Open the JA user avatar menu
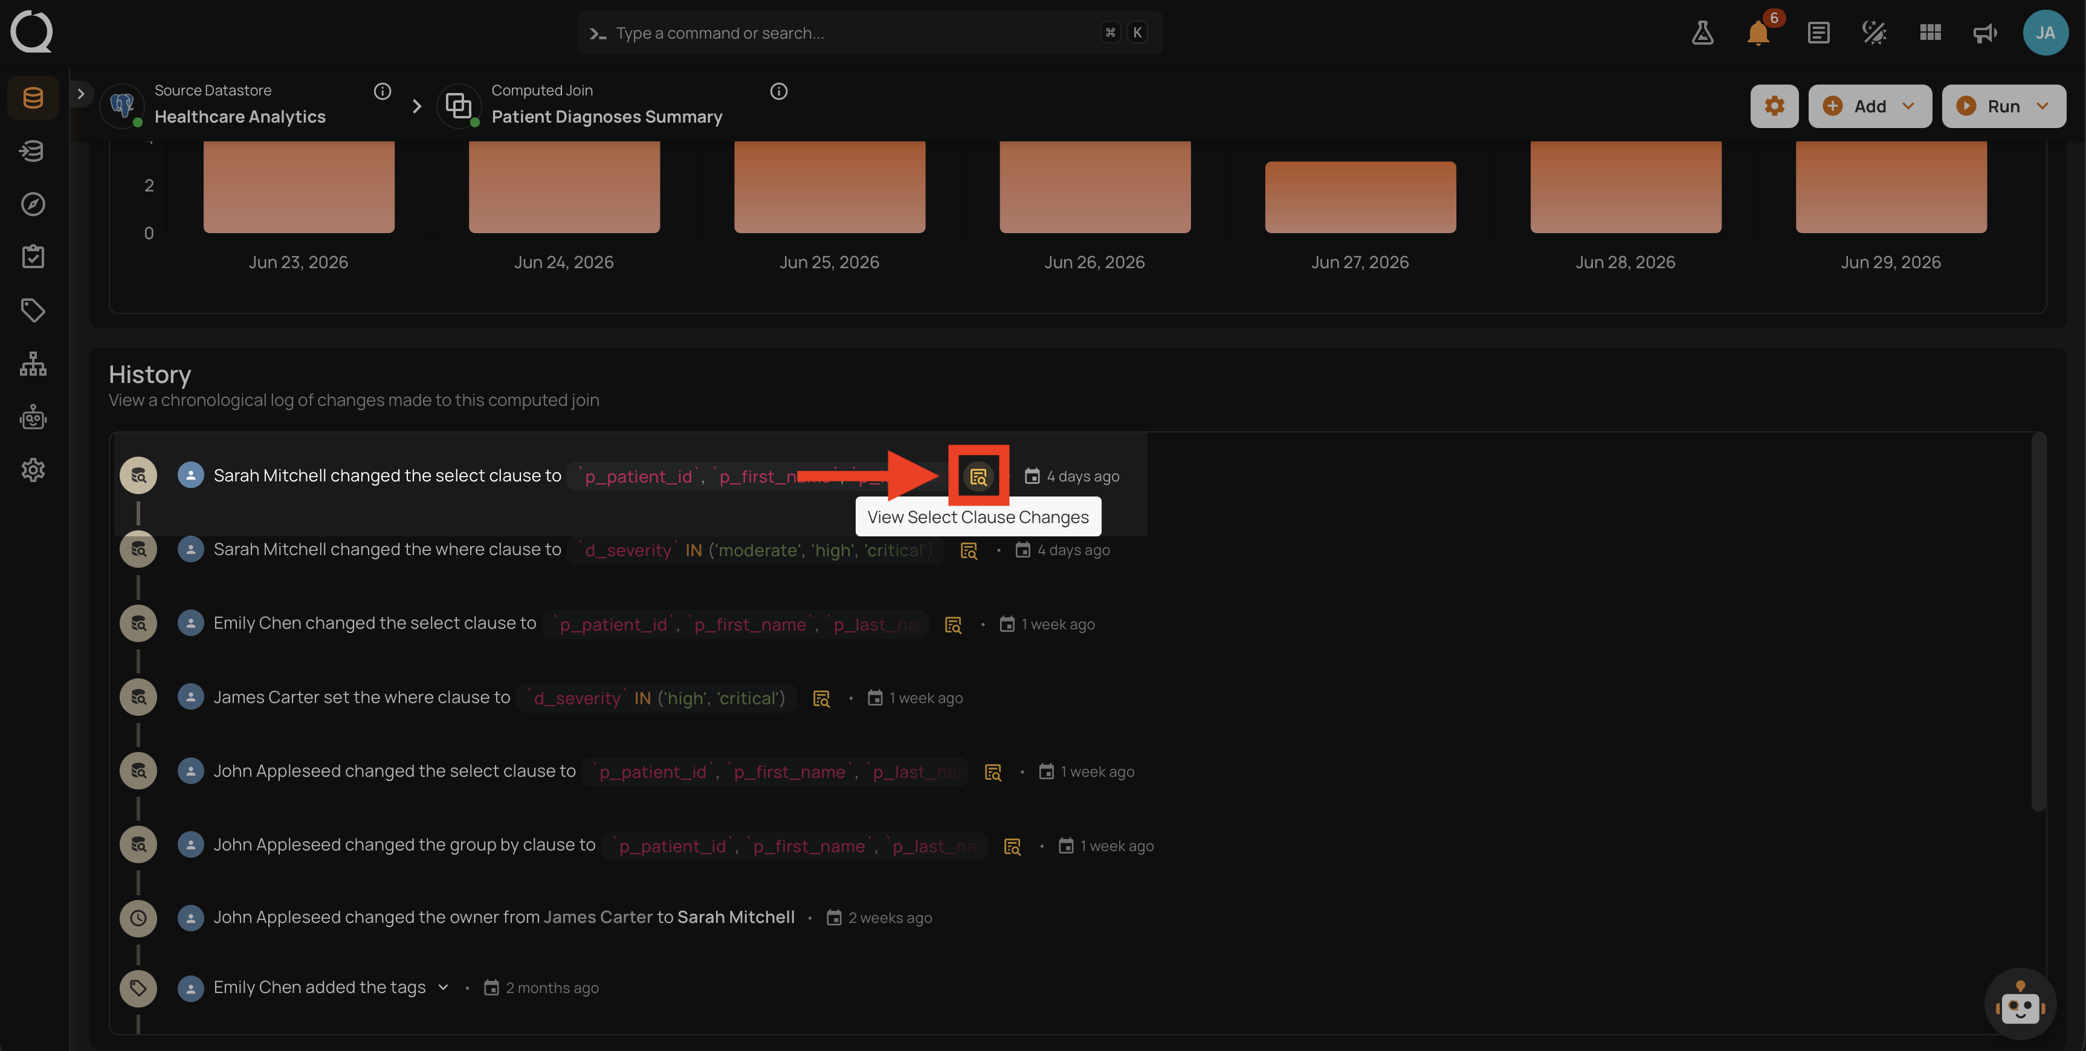The width and height of the screenshot is (2086, 1051). click(2045, 33)
